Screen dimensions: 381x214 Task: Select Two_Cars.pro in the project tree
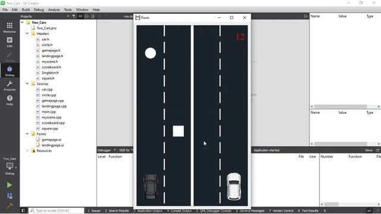tap(46, 28)
